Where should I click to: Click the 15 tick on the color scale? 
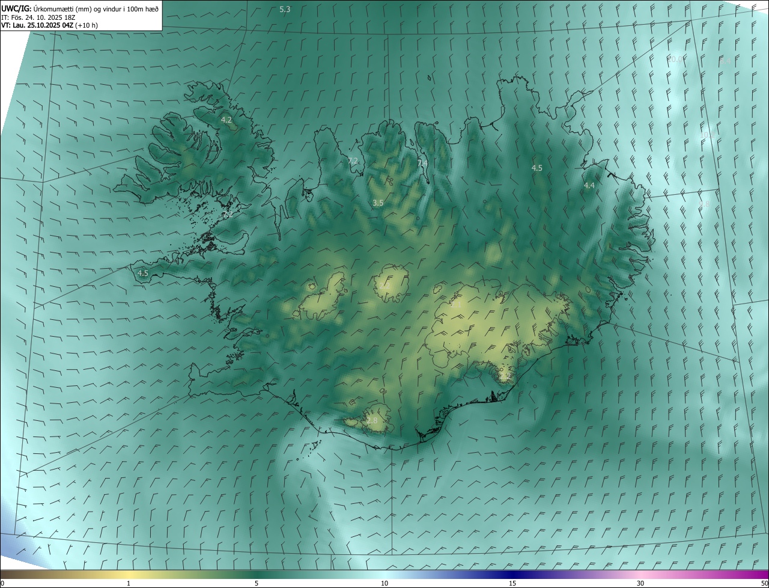pyautogui.click(x=512, y=584)
